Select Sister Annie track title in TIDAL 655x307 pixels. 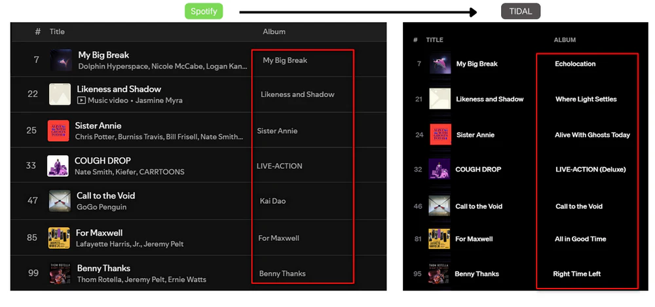(x=476, y=135)
